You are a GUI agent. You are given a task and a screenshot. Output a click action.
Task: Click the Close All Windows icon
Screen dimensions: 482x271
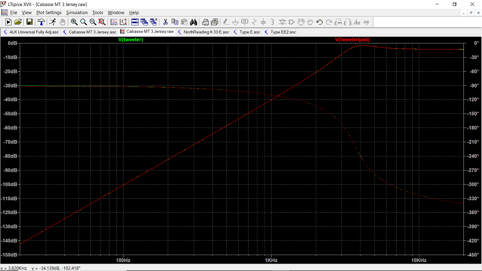coord(154,22)
